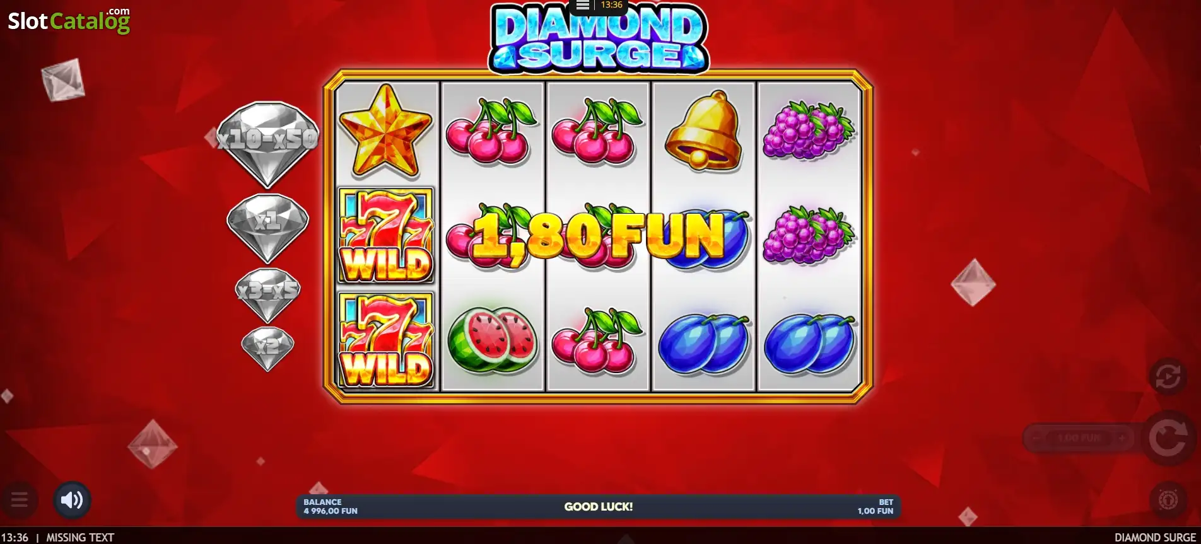Select the x10-x50 multiplier diamond
Screen dimensions: 1201x544
coord(267,144)
